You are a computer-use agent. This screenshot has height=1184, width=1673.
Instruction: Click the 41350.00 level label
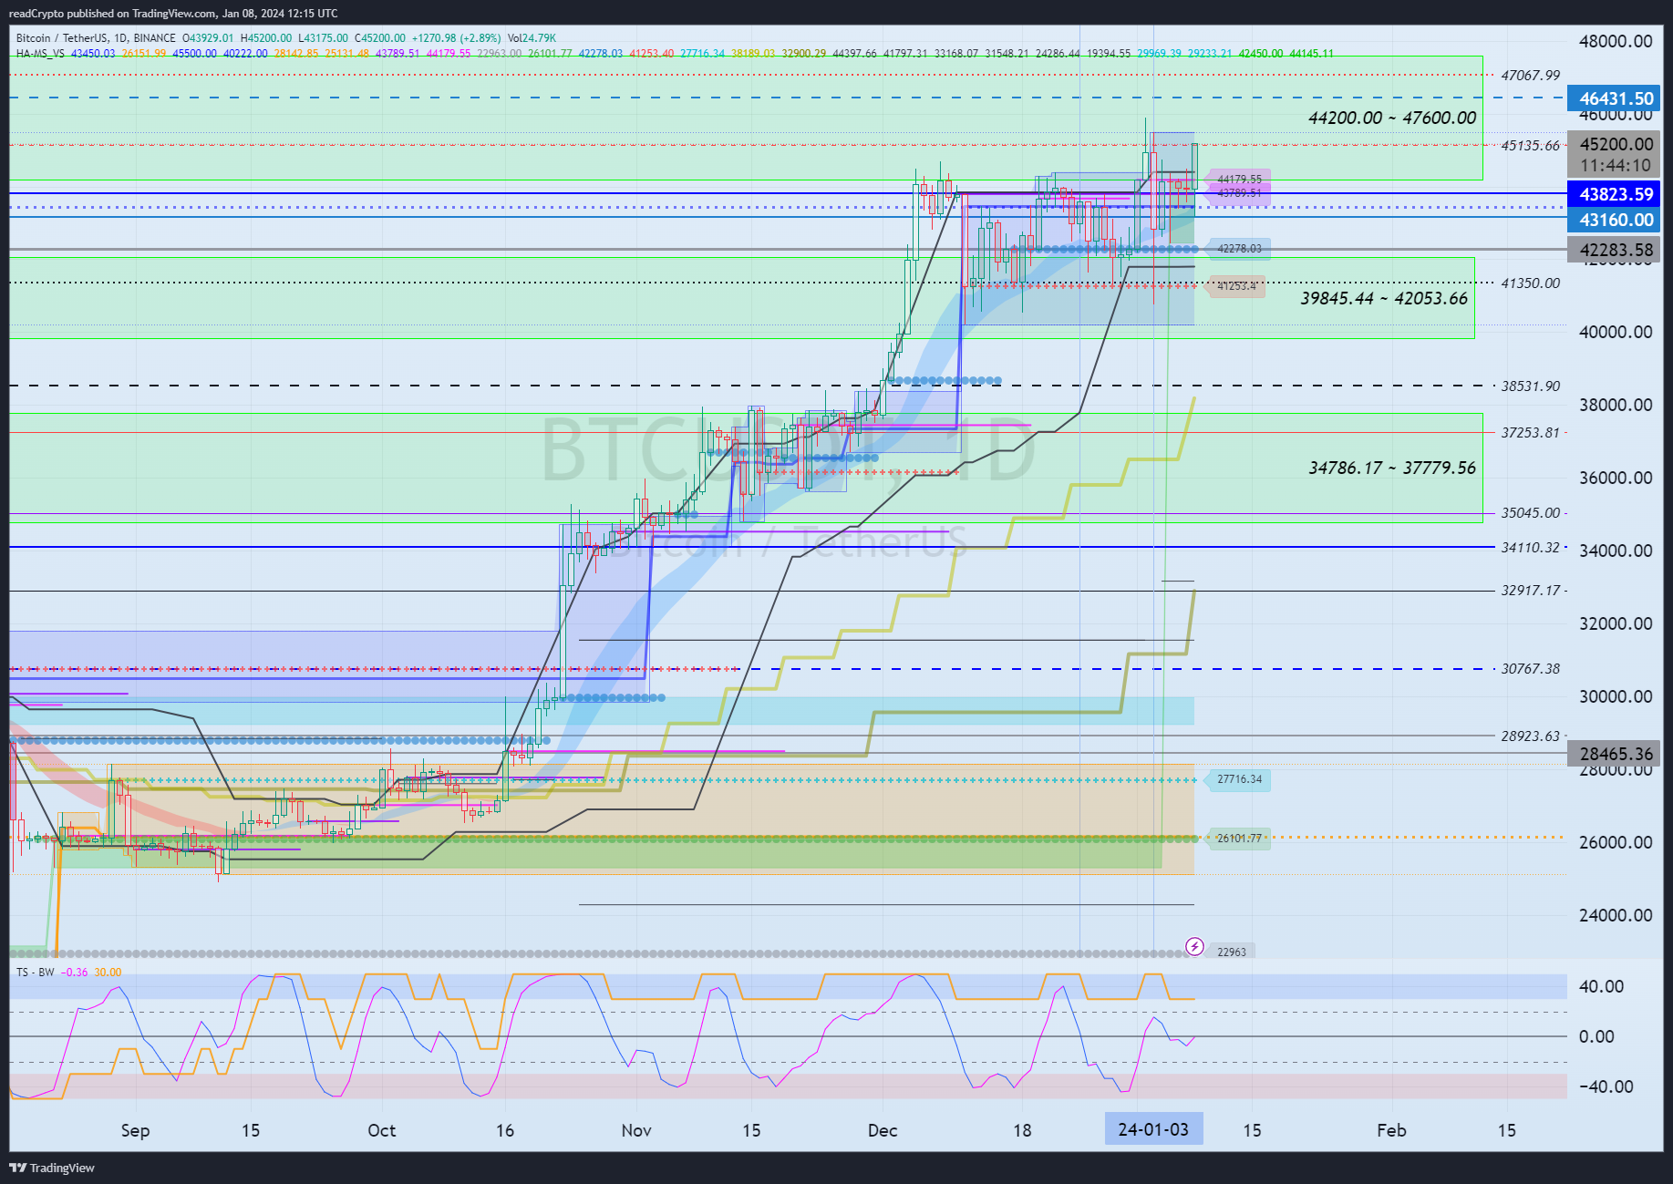tap(1531, 283)
